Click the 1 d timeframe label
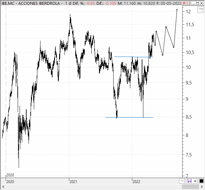This screenshot has width=205, height=190. [x=68, y=3]
